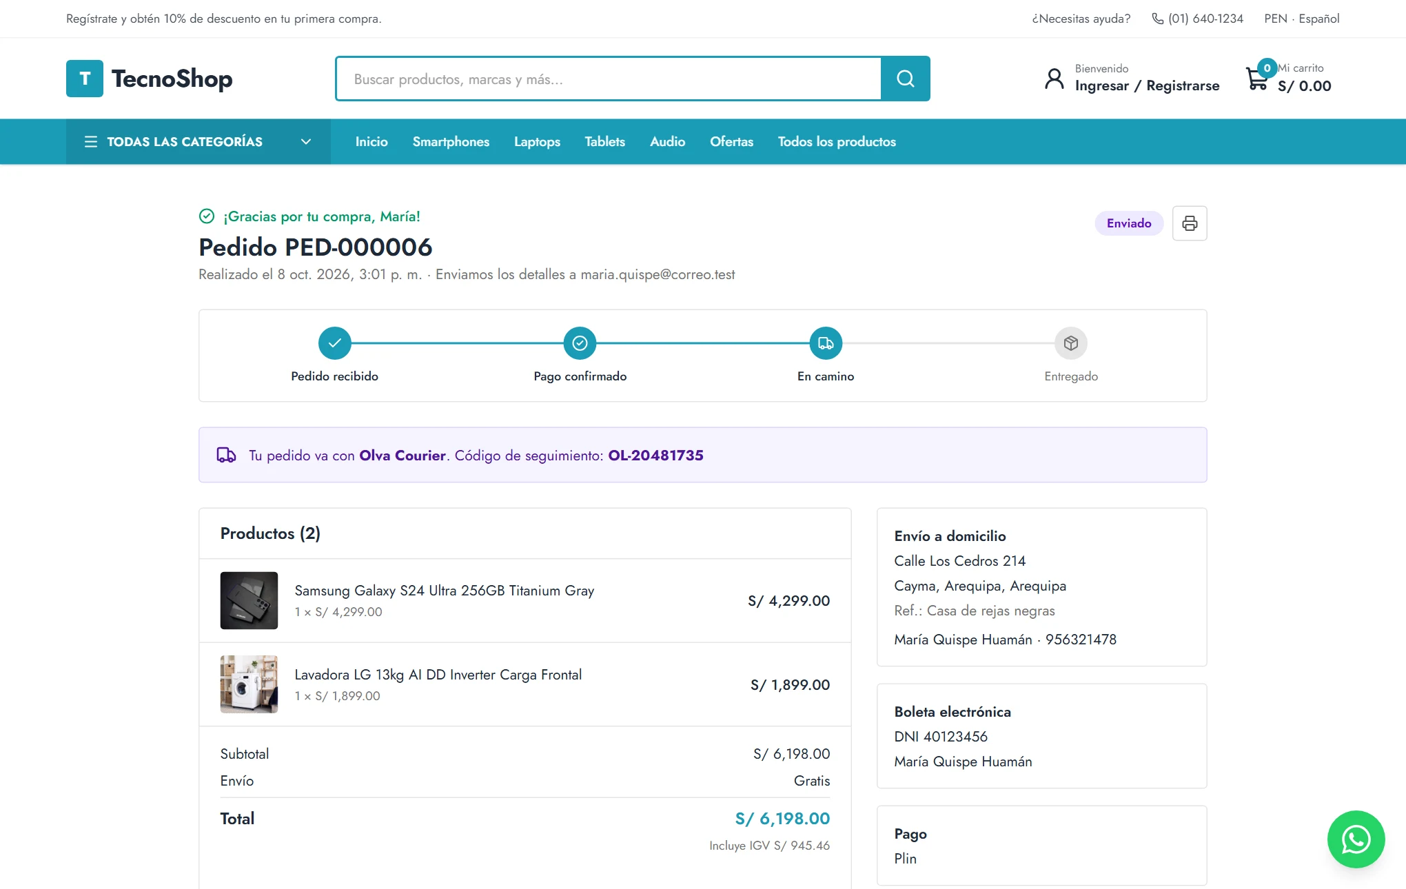1406x889 pixels.
Task: Click the truck icon in courier banner
Action: coord(227,455)
